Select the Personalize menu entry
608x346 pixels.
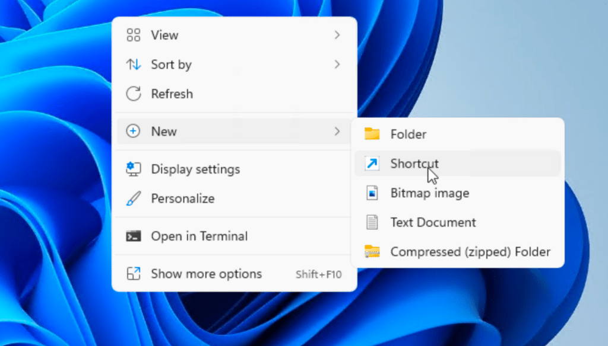tap(182, 198)
